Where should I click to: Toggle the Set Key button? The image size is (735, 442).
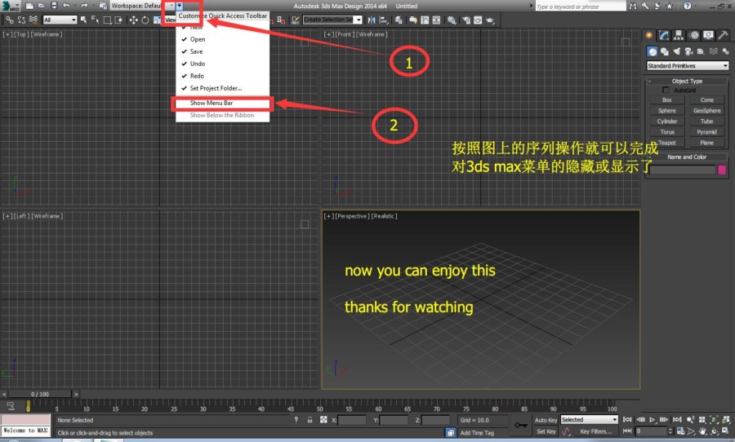pyautogui.click(x=546, y=431)
